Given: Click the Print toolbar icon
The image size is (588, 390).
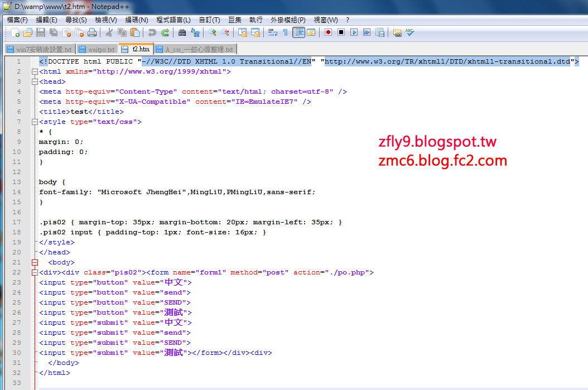Looking at the screenshot, I should [x=92, y=32].
